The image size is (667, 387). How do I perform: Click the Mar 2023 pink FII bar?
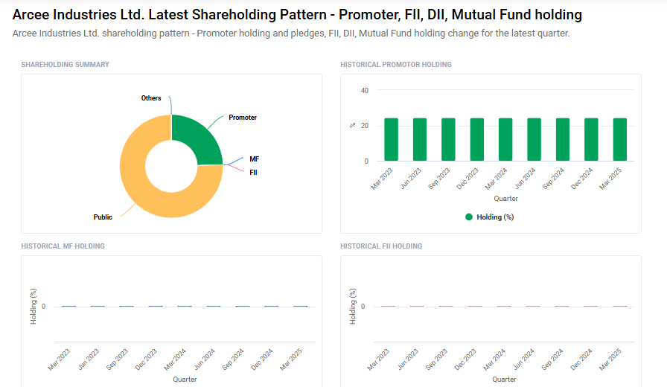point(388,306)
